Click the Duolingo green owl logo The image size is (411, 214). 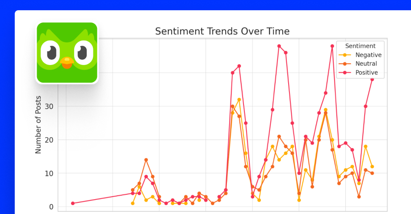(x=67, y=53)
